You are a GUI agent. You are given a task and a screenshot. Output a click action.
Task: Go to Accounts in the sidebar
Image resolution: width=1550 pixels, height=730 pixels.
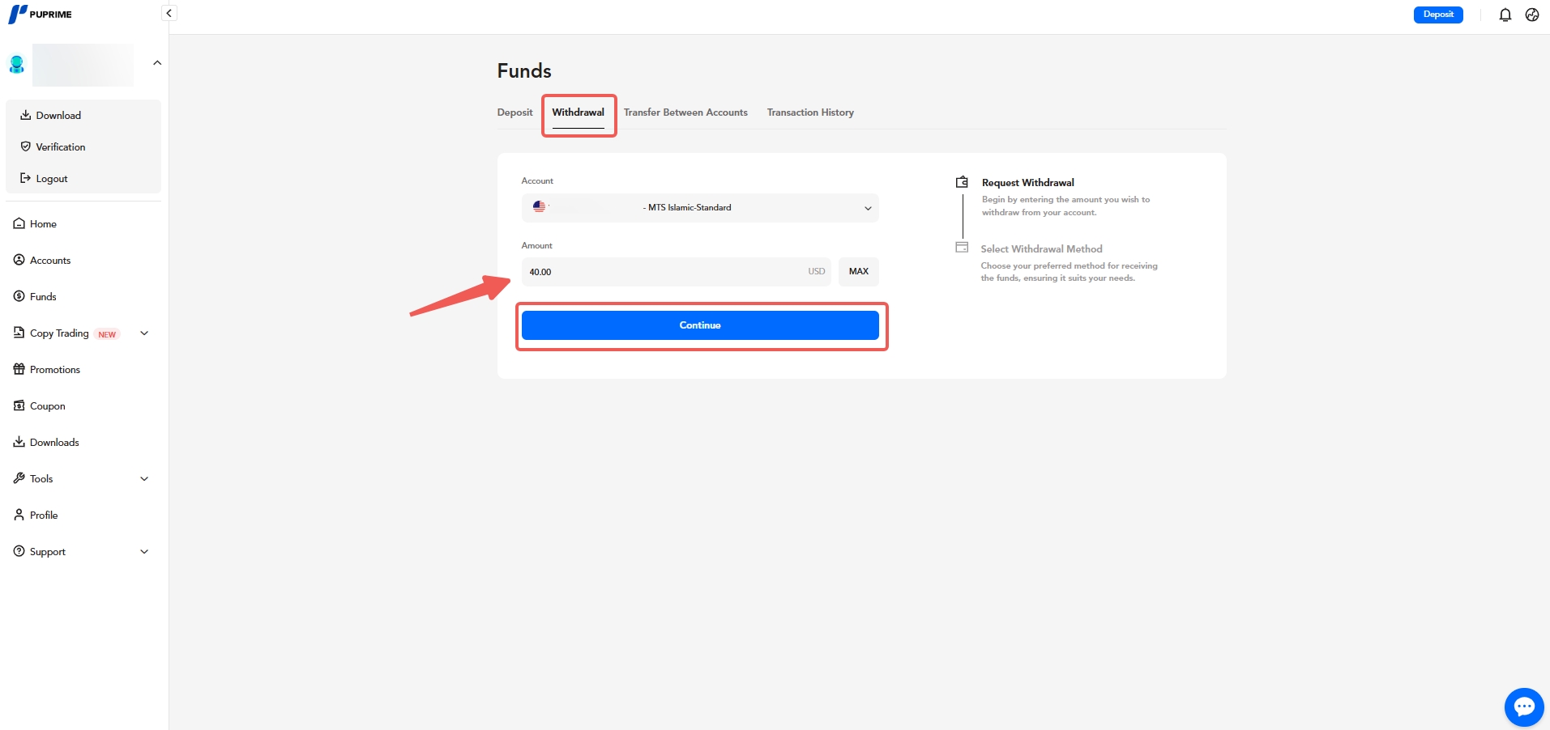[x=49, y=261]
